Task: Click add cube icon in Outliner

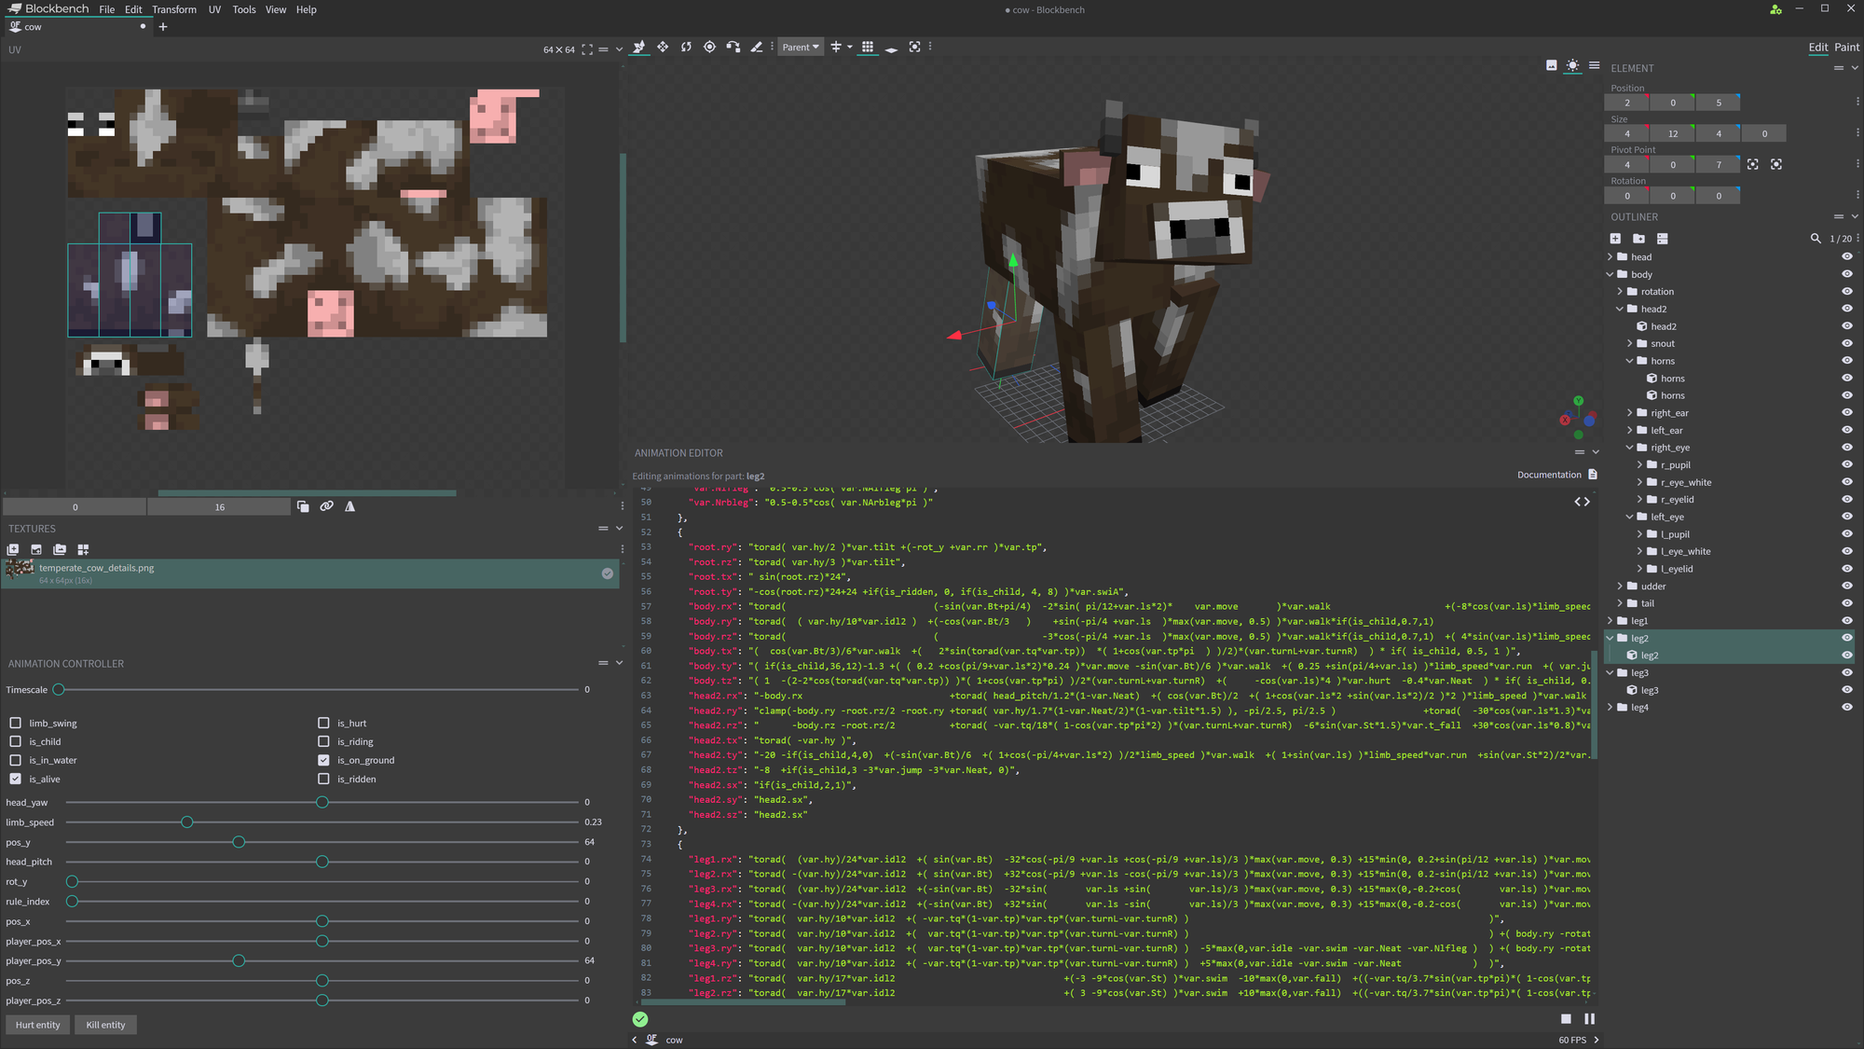Action: click(x=1615, y=239)
